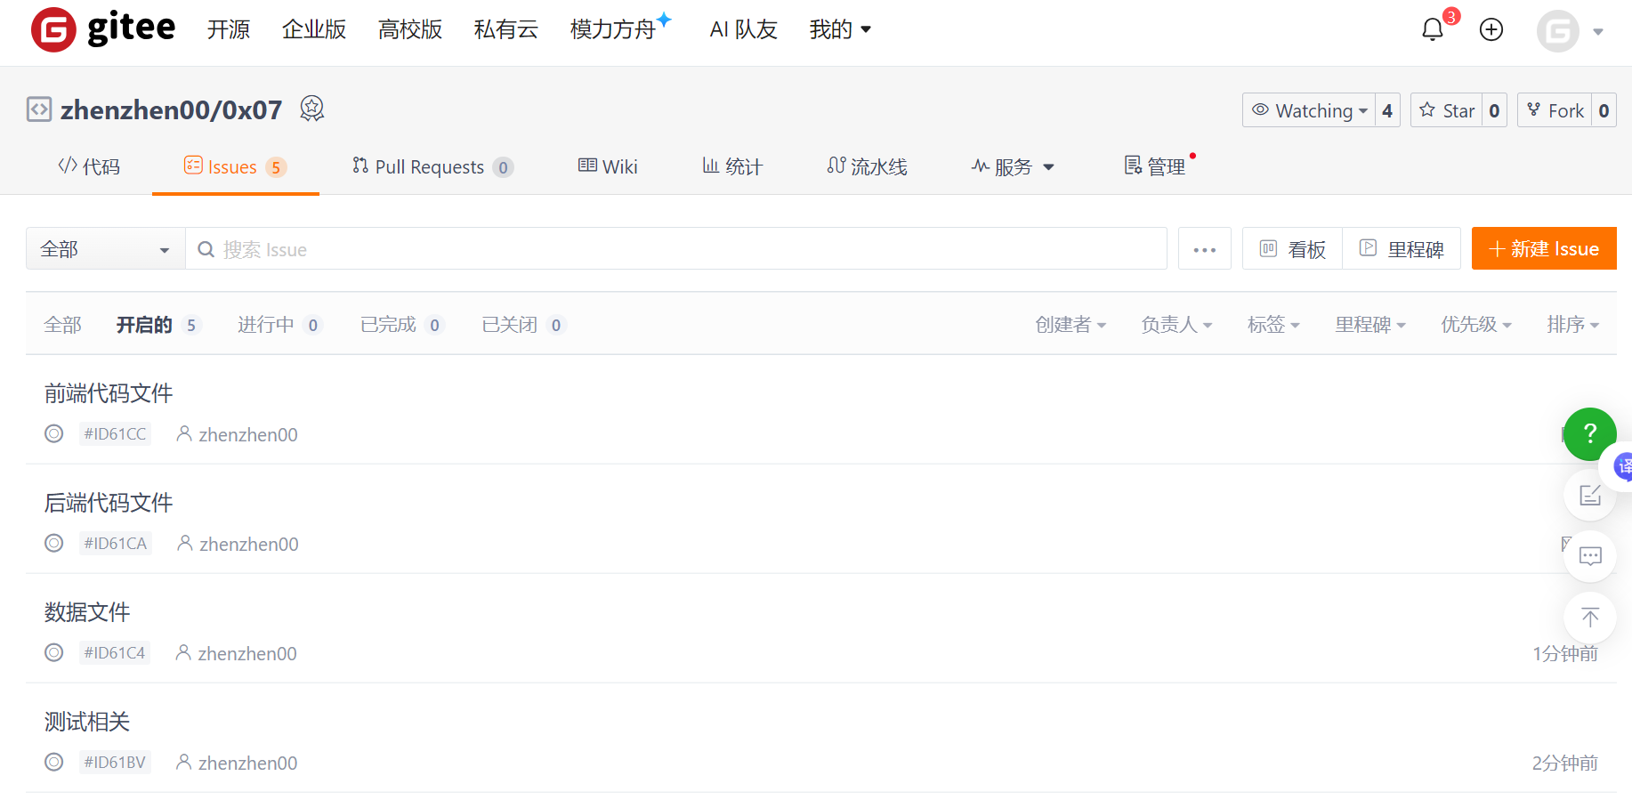The width and height of the screenshot is (1632, 800).
Task: Switch to 代码 tab
Action: [89, 166]
